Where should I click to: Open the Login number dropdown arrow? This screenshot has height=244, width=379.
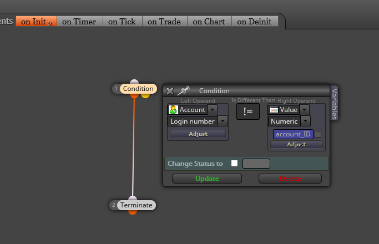click(x=223, y=121)
